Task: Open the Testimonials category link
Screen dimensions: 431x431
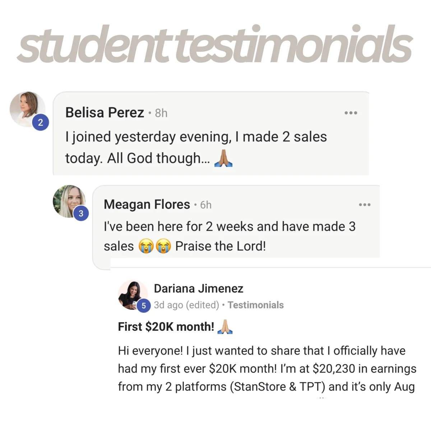Action: (255, 305)
